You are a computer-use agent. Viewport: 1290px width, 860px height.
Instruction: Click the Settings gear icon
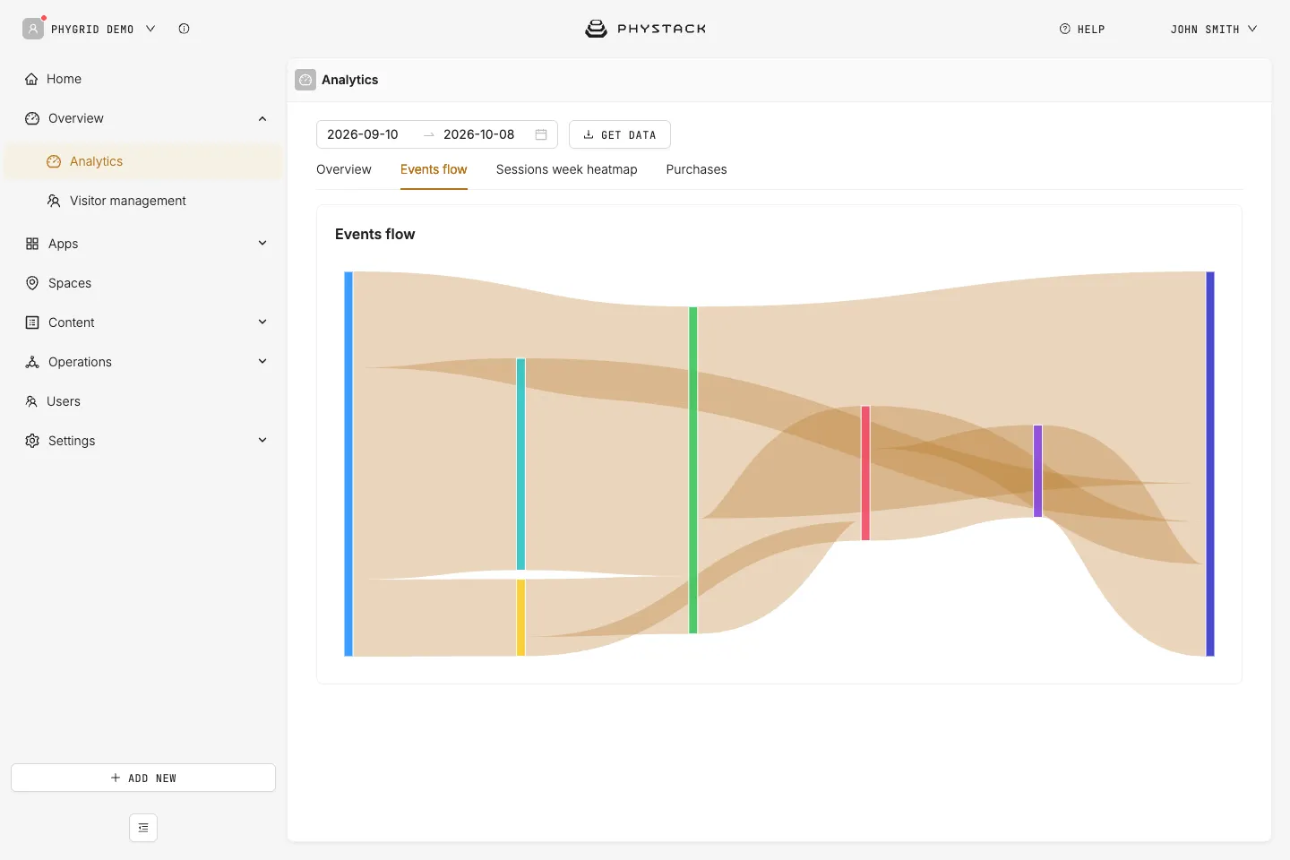click(32, 441)
